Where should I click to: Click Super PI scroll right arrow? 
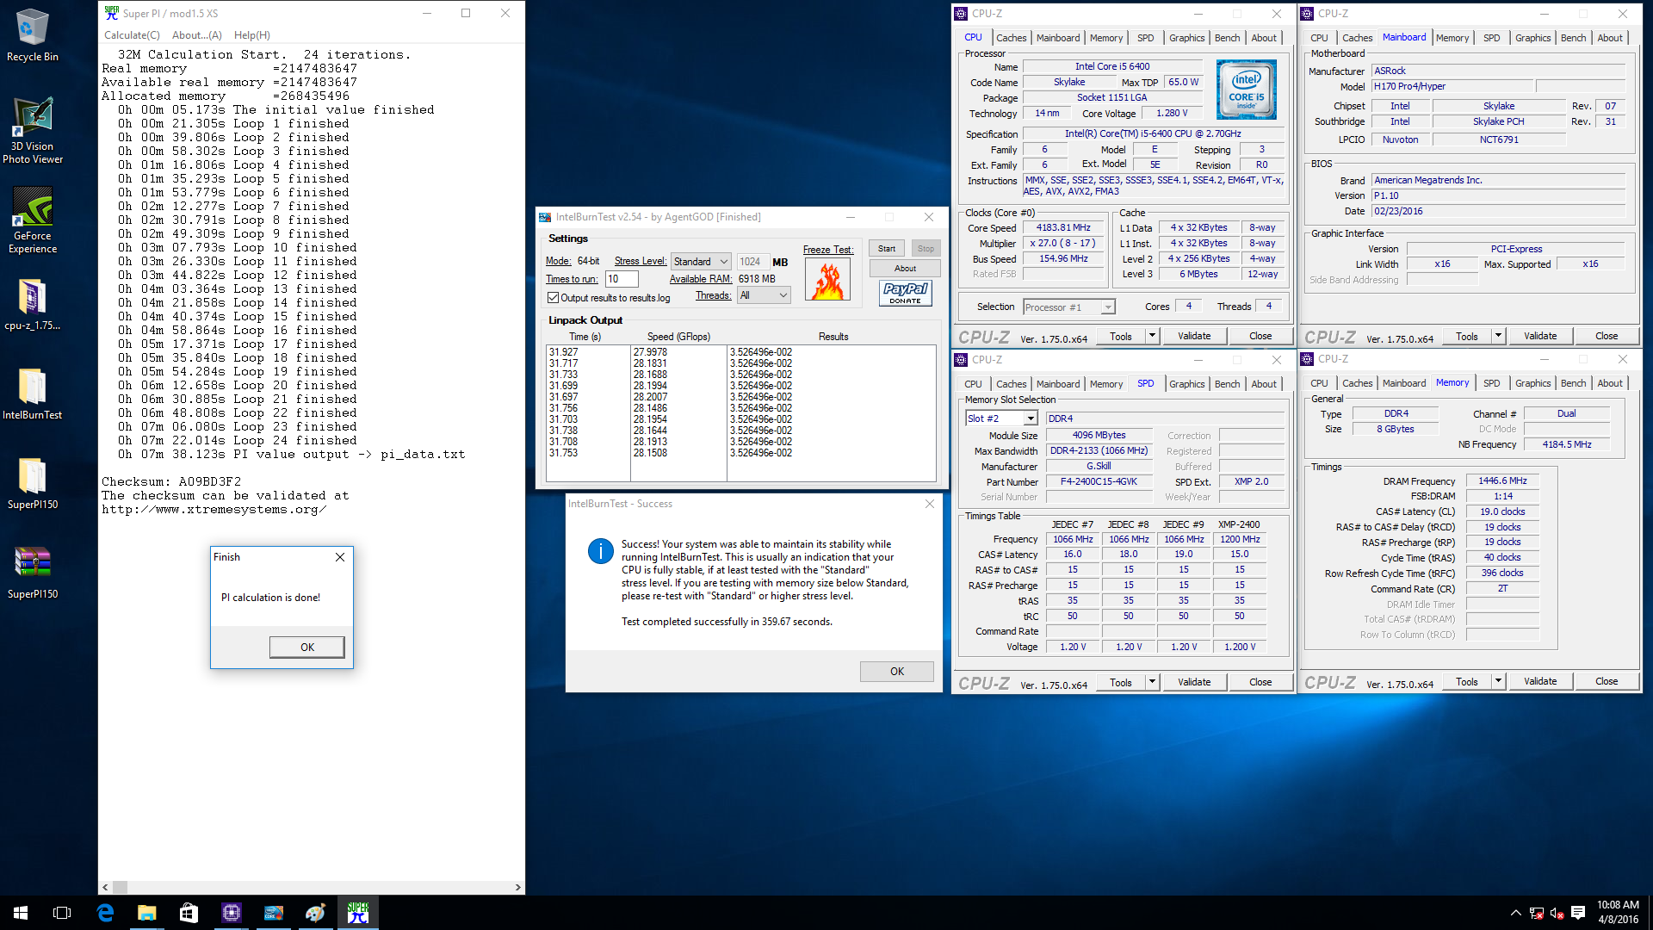click(x=517, y=887)
